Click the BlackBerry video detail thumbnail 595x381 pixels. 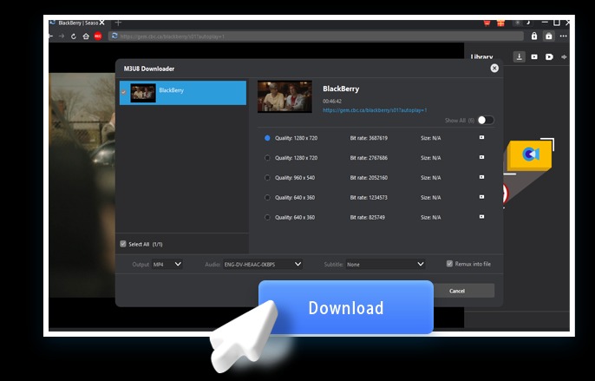click(284, 96)
